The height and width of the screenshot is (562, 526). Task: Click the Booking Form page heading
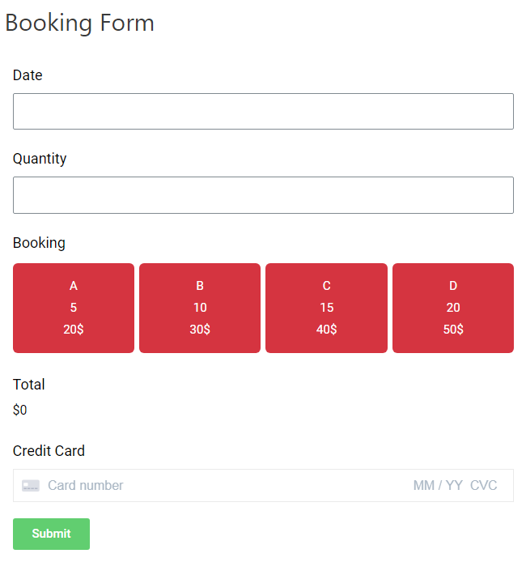(x=79, y=23)
